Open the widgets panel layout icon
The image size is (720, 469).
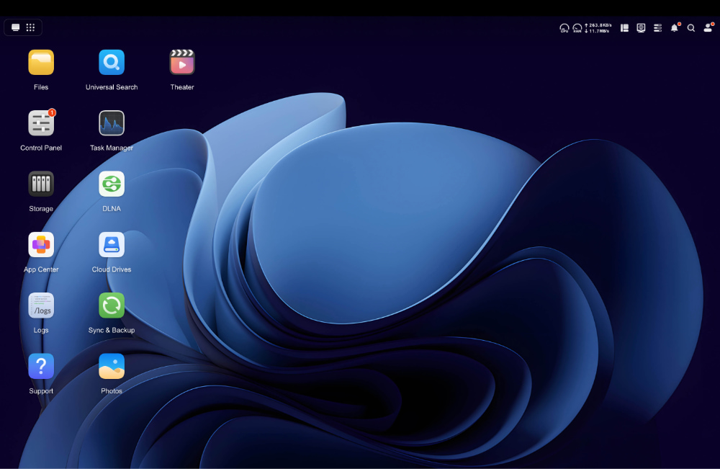point(624,28)
